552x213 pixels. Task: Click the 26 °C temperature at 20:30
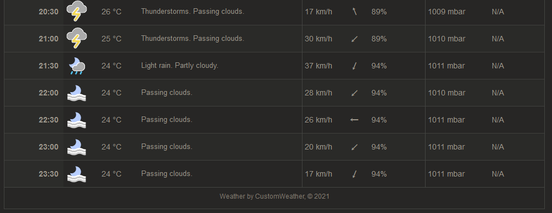pos(112,12)
